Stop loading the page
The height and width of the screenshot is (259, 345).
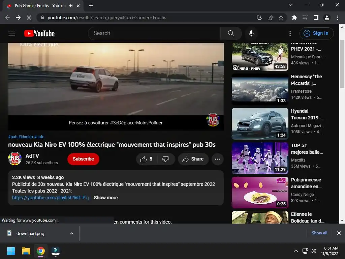pos(29,18)
